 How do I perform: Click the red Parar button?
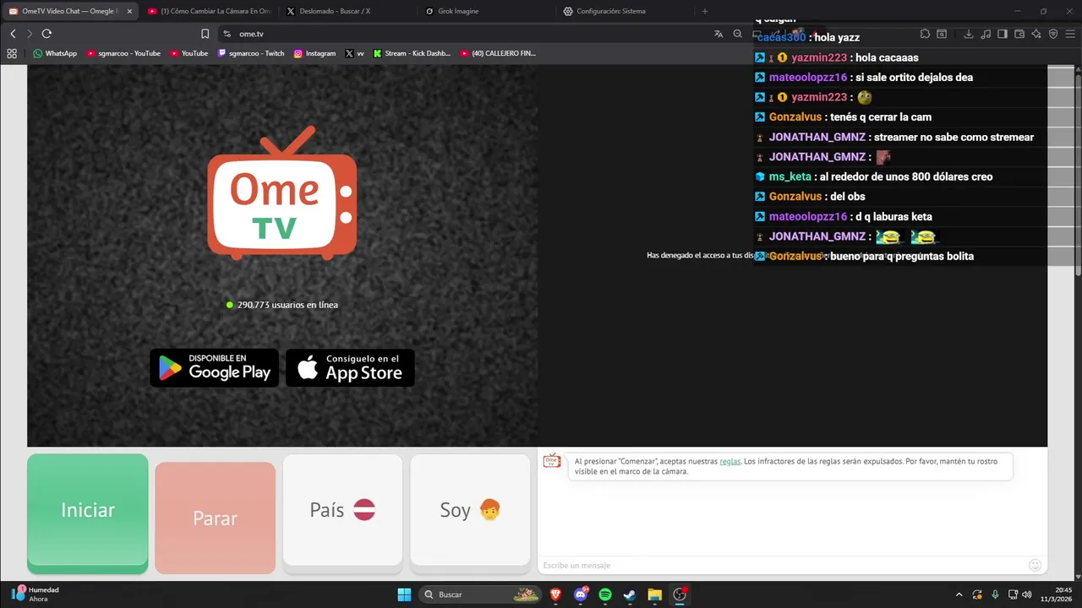(x=216, y=518)
